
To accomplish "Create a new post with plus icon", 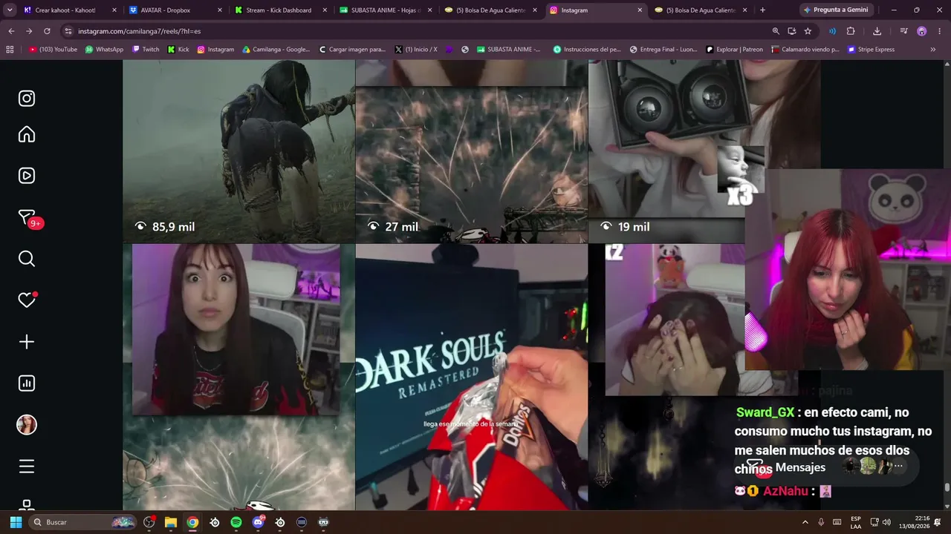I will (27, 342).
